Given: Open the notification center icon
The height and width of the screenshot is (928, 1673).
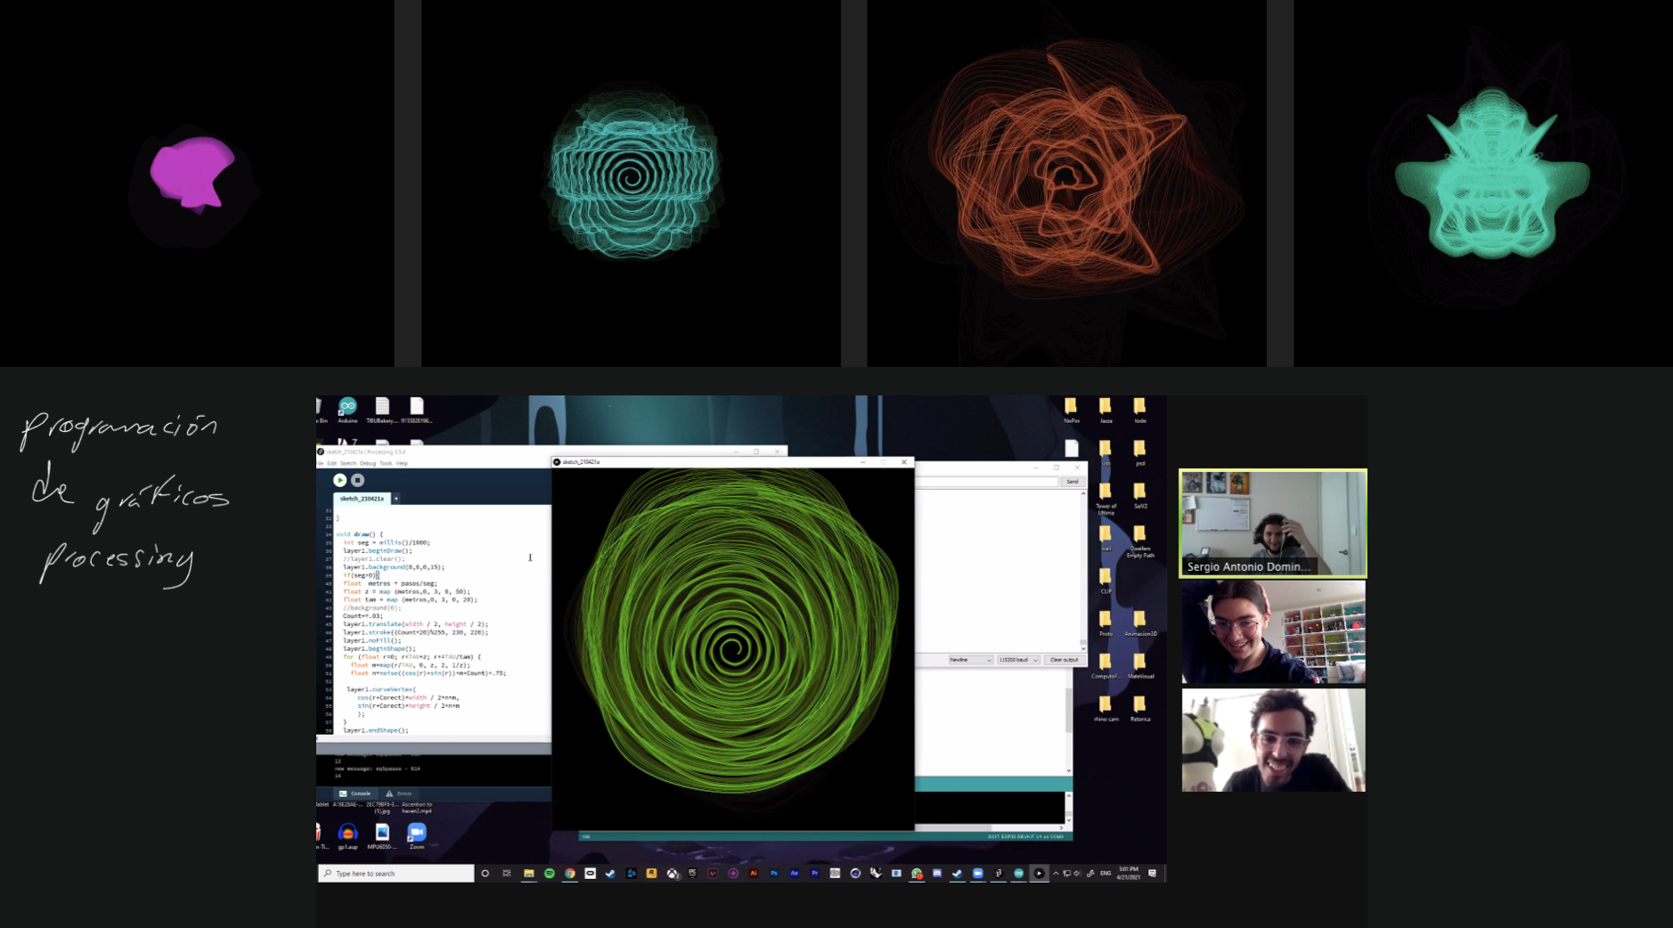Looking at the screenshot, I should tap(1152, 874).
